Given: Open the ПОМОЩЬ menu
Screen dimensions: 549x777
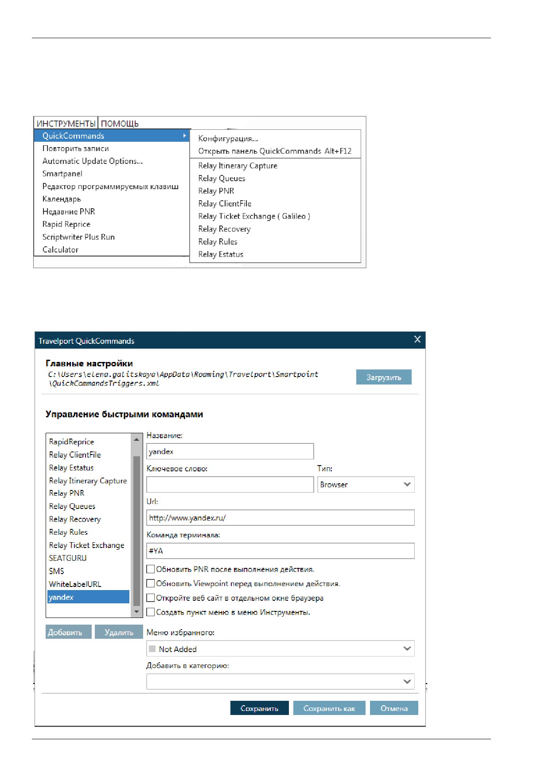Looking at the screenshot, I should [120, 124].
